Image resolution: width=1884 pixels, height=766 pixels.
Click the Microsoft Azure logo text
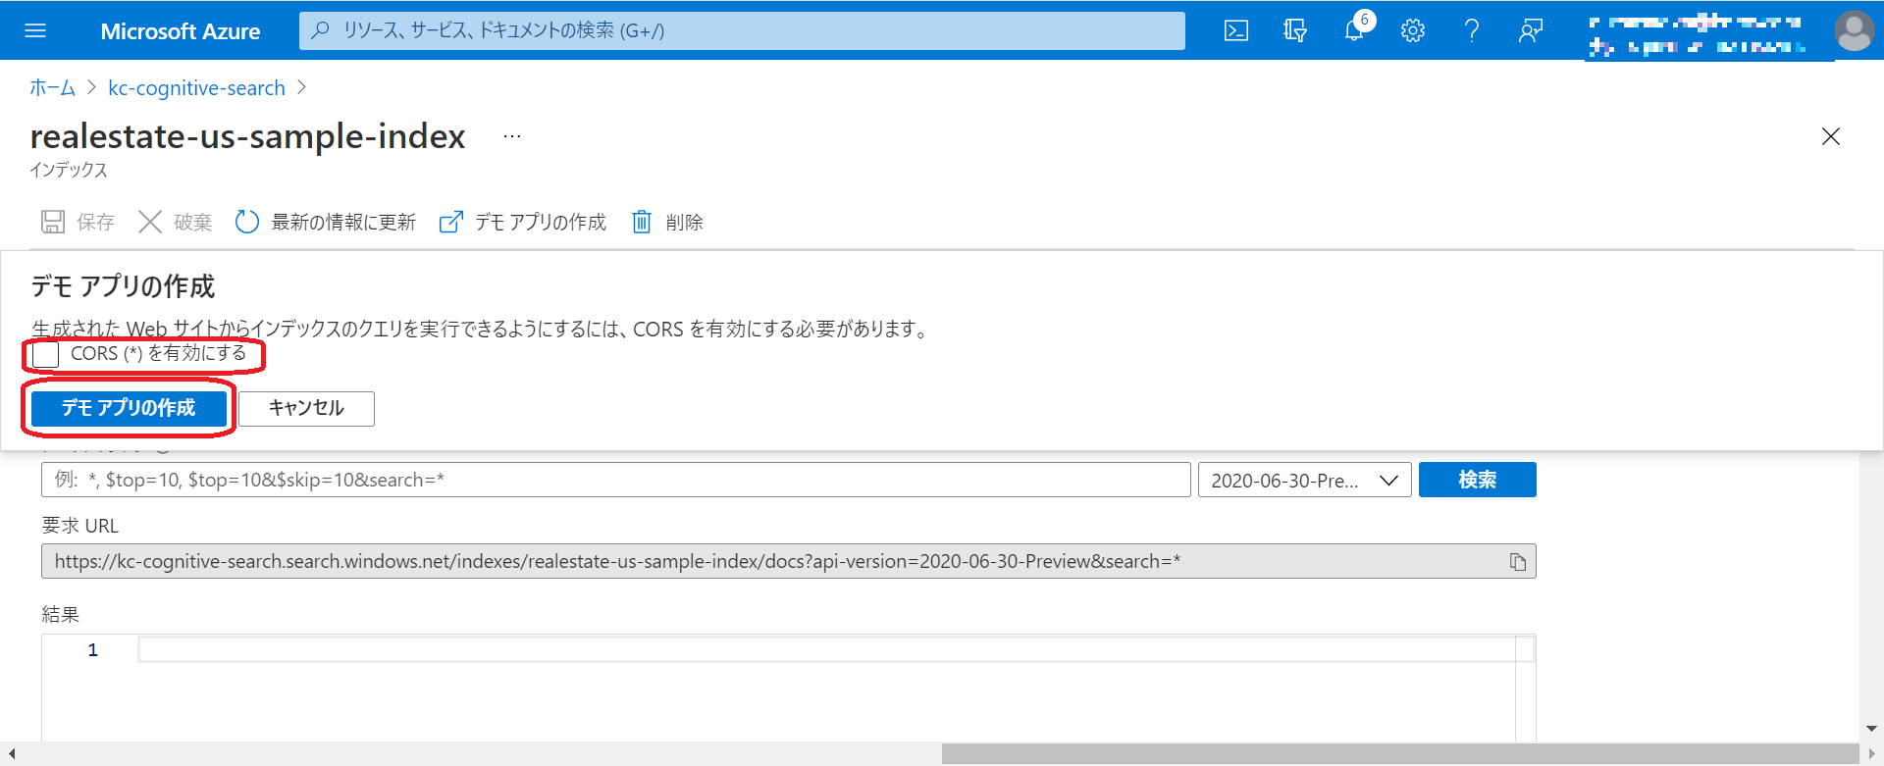coord(181,31)
